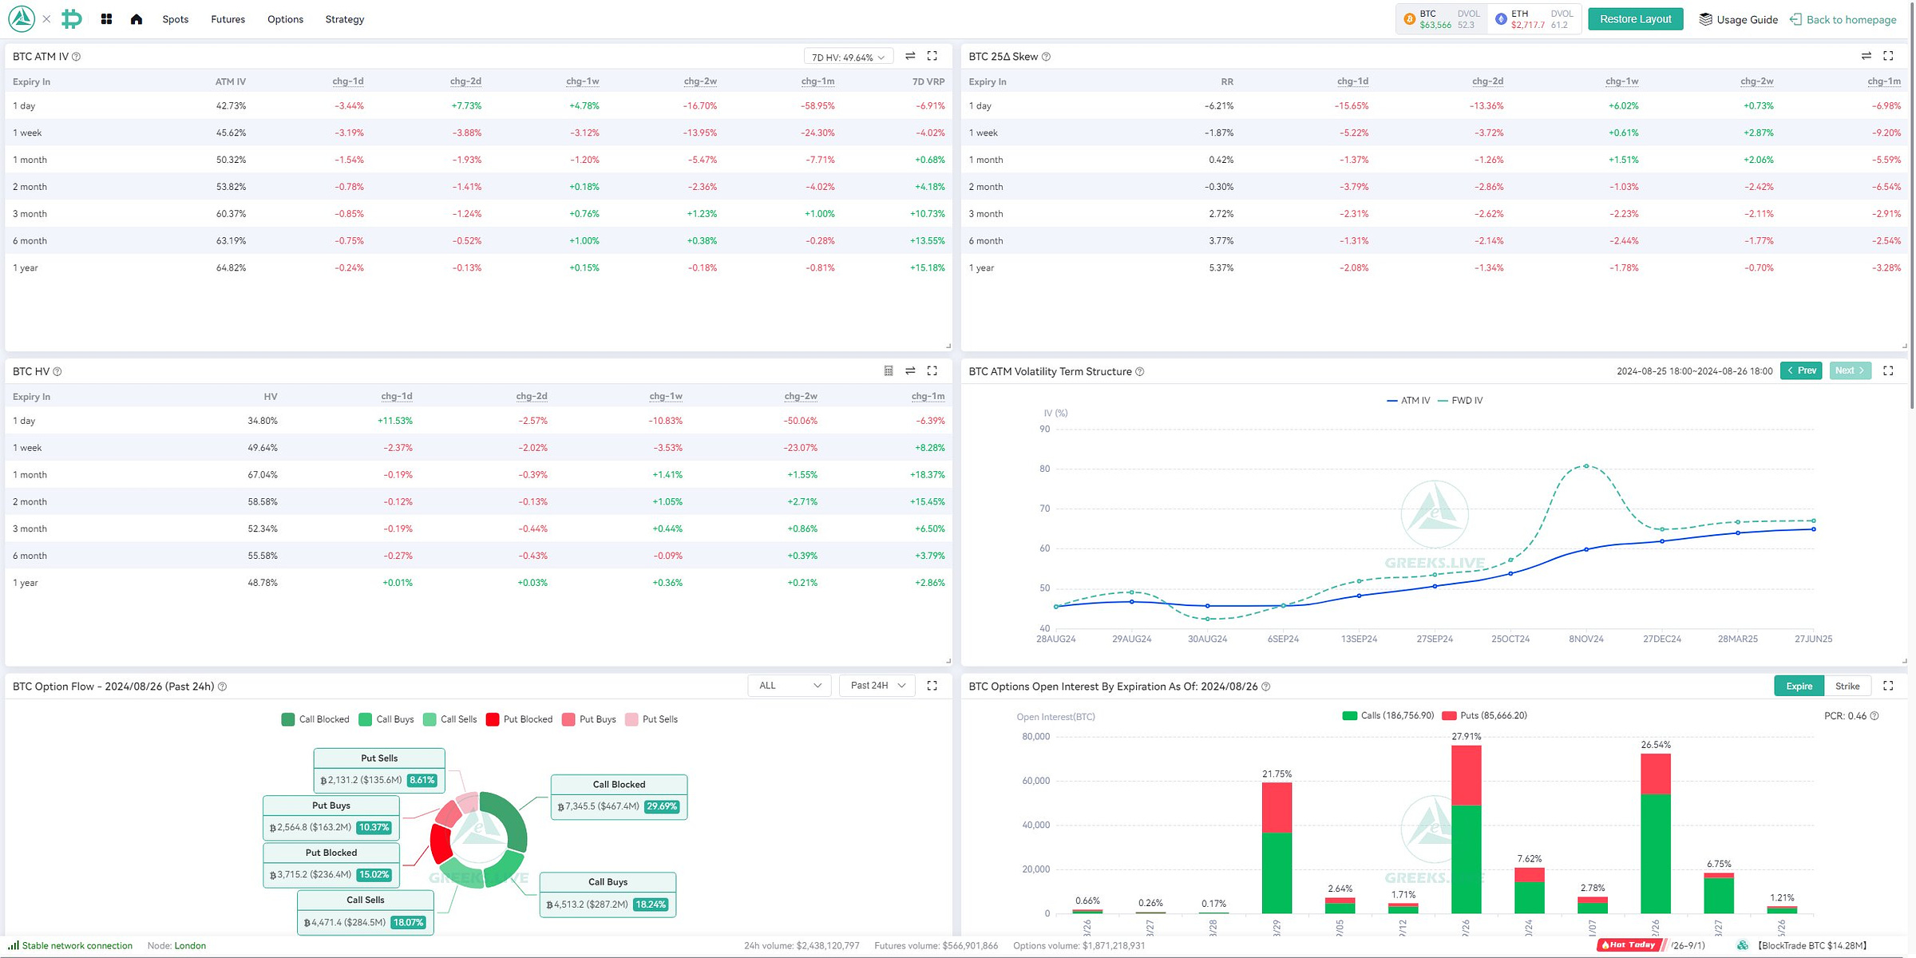
Task: Click the BlockTrade BTC $14.28M ticker text
Action: [x=1812, y=945]
